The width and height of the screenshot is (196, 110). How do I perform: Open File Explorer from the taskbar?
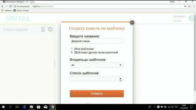coord(31,107)
